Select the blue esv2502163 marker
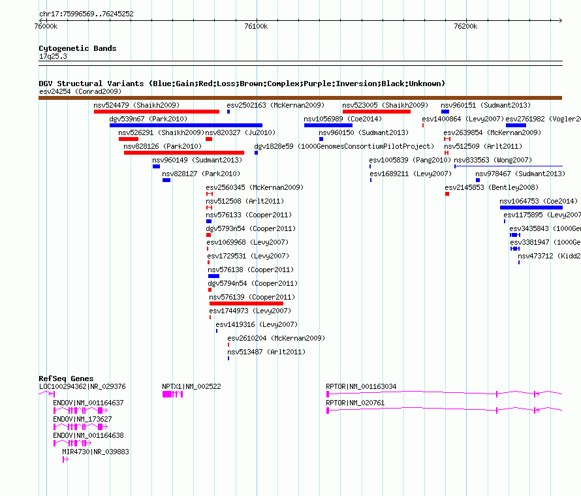This screenshot has height=496, width=581. click(x=228, y=112)
